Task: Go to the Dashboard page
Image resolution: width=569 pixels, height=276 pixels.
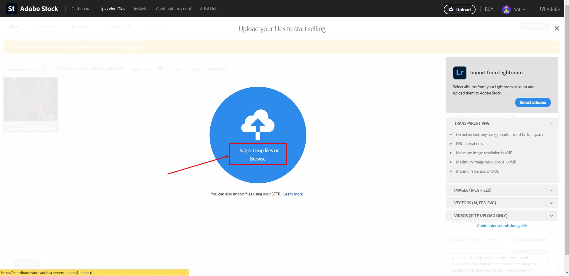Action: coord(81,9)
